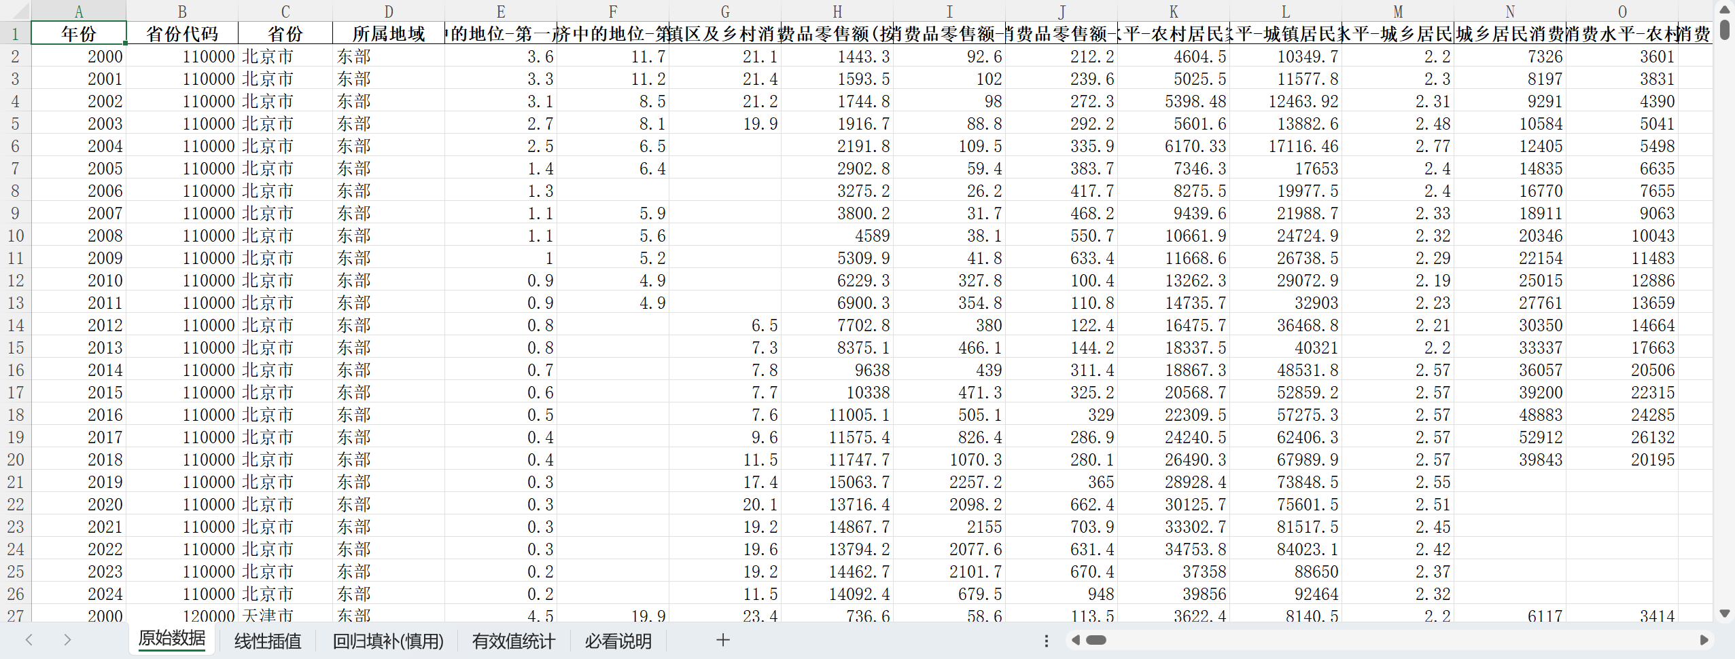1735x659 pixels.
Task: Open the 必看说明 sheet tab
Action: [x=618, y=641]
